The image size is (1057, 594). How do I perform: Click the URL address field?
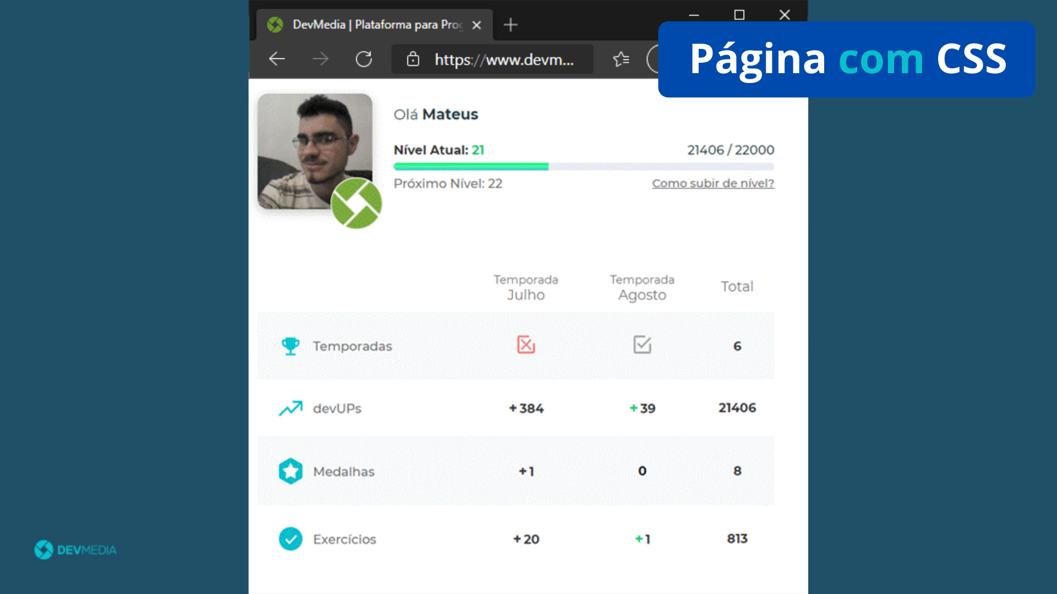pyautogui.click(x=504, y=59)
